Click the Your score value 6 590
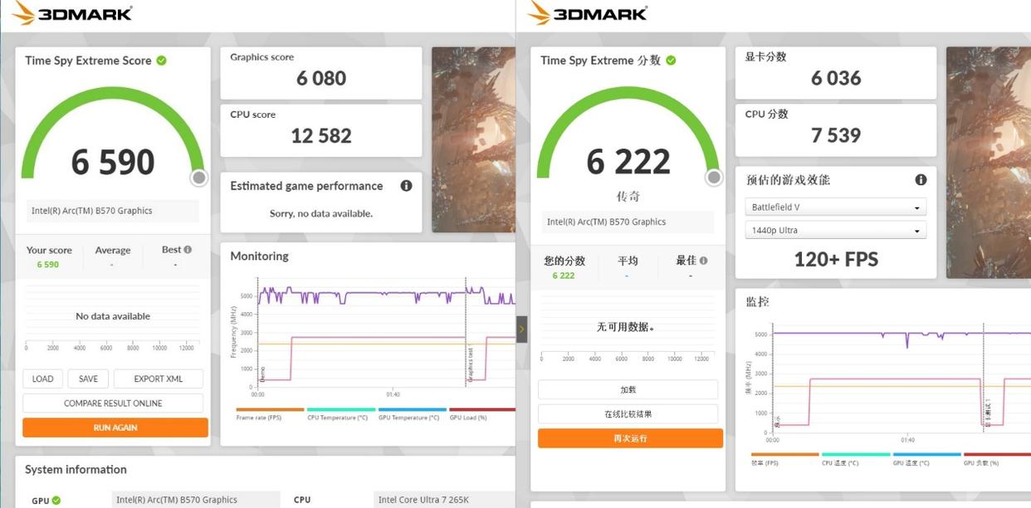 [x=48, y=265]
